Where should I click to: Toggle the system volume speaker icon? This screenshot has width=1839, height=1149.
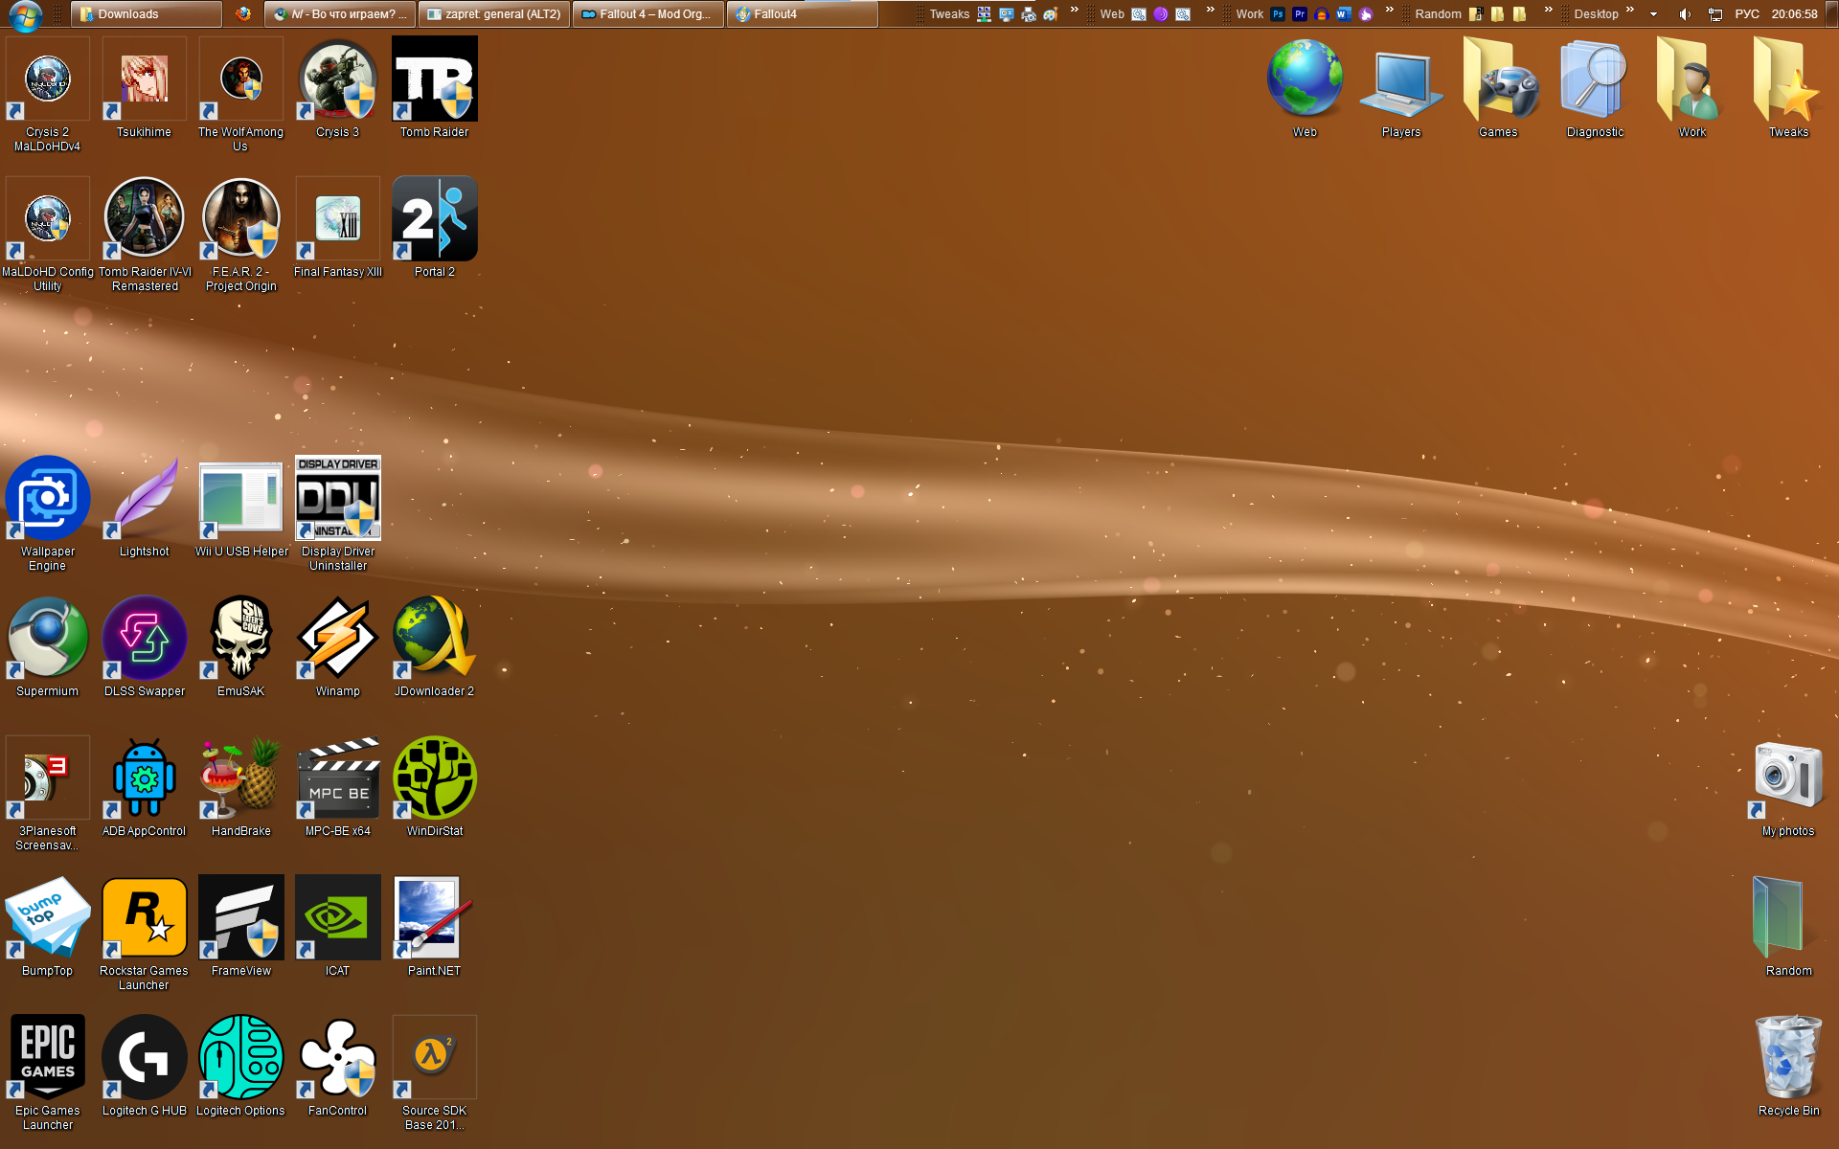1685,14
